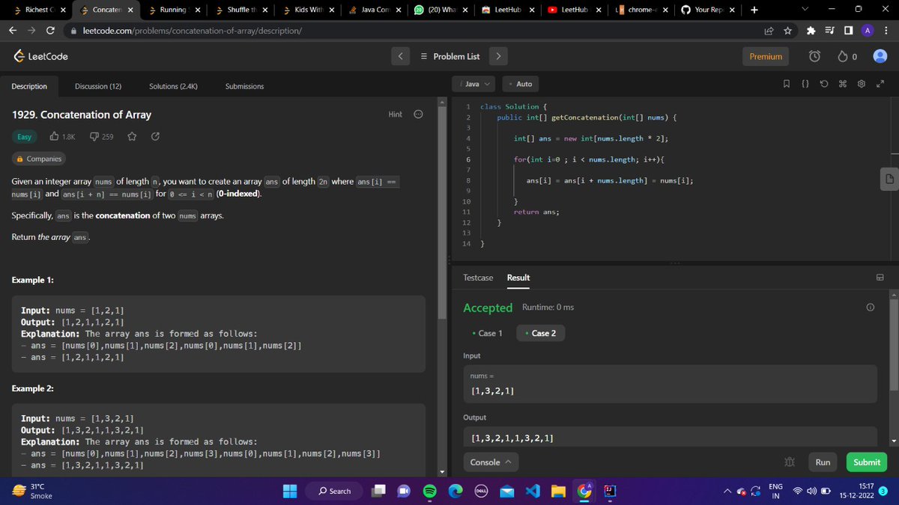
Task: Expand the Console panel
Action: tap(490, 462)
